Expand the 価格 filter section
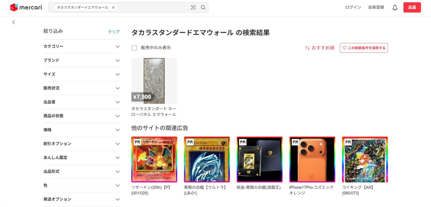Viewport: 431px width, 207px height. pyautogui.click(x=81, y=130)
